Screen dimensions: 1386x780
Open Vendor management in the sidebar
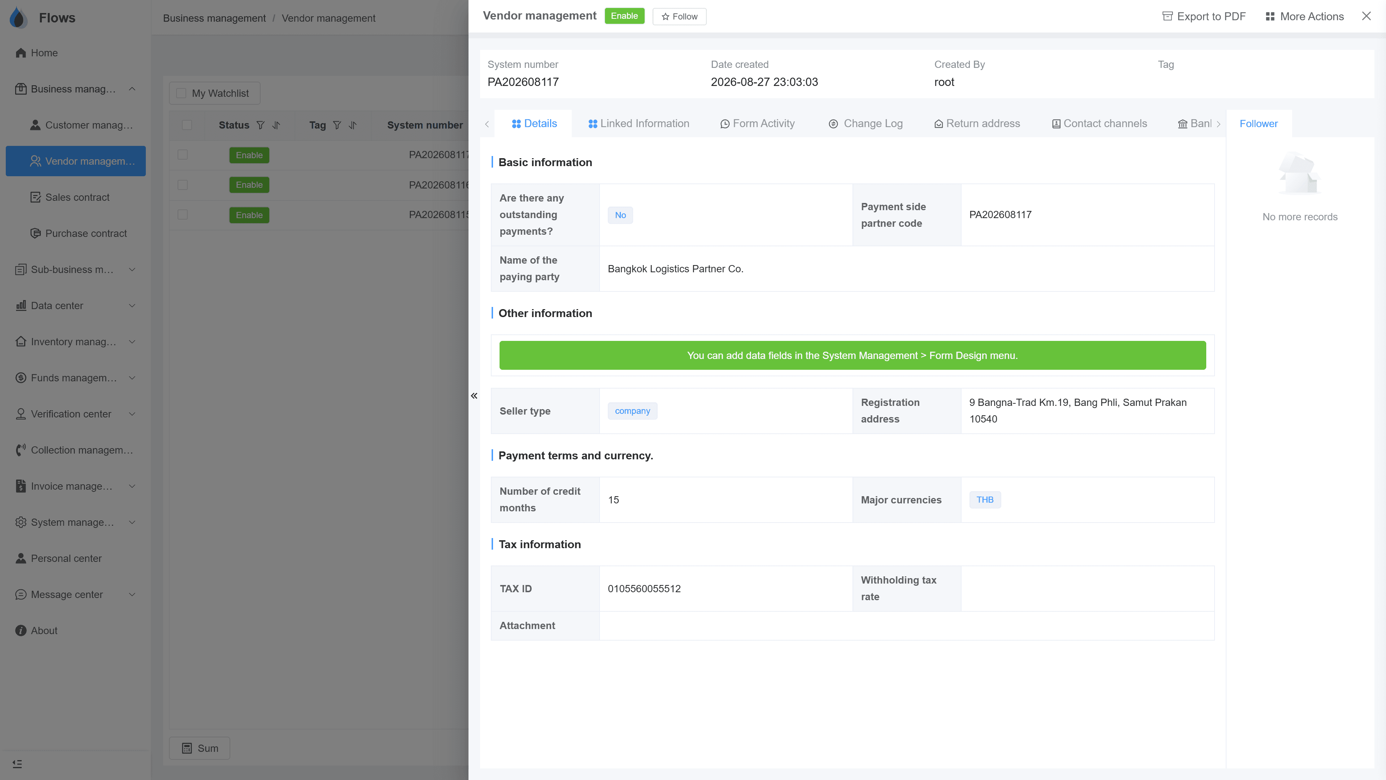point(75,161)
